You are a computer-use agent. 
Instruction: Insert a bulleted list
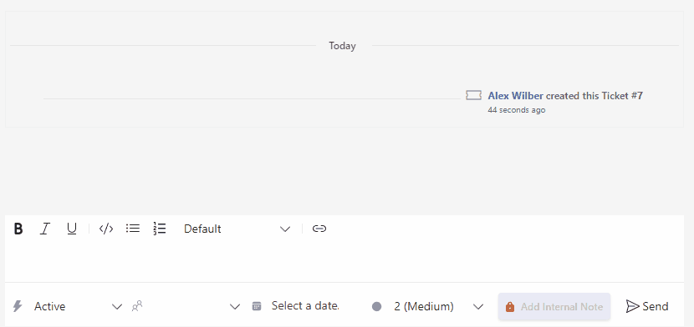133,229
